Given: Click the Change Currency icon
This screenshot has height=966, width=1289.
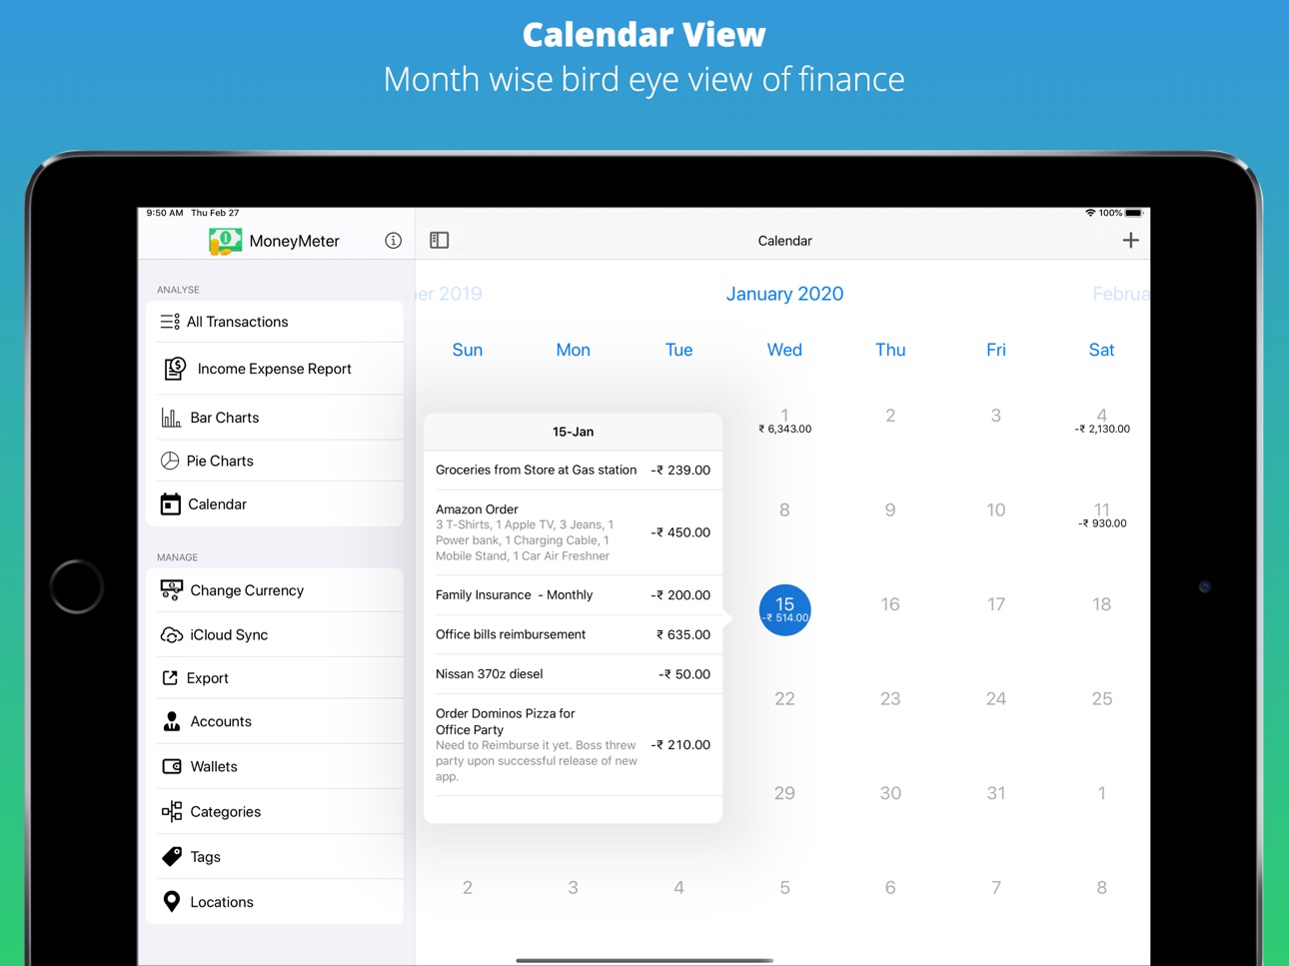Looking at the screenshot, I should coord(171,590).
